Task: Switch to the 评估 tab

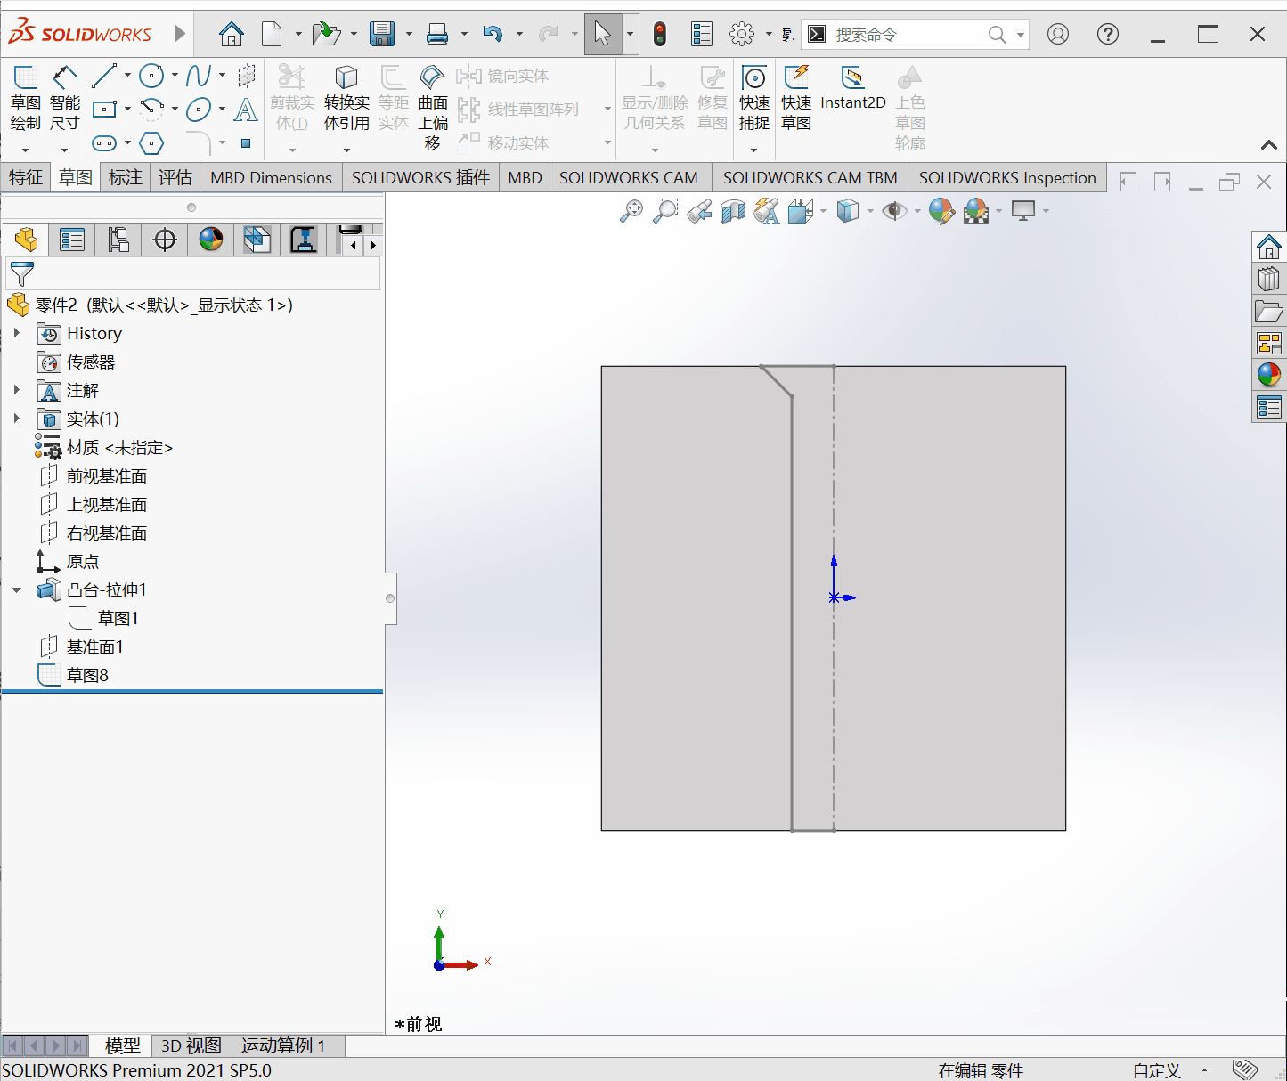Action: click(175, 177)
